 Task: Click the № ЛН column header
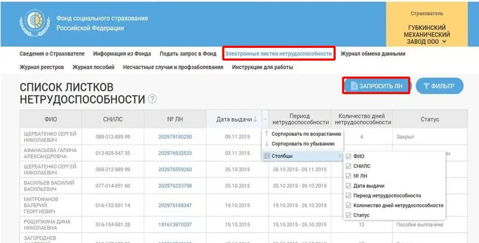(x=175, y=119)
